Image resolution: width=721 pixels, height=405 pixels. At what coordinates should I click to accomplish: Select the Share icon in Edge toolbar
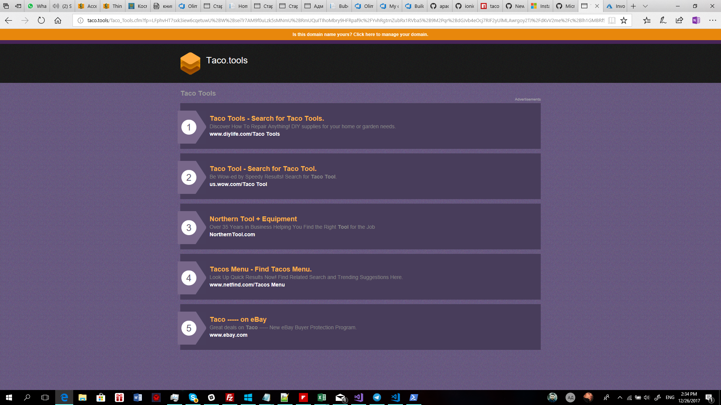pos(679,20)
